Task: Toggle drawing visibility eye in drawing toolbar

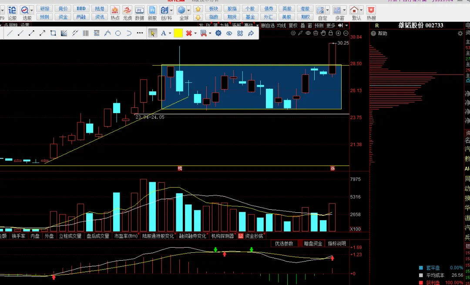Action: (229, 33)
